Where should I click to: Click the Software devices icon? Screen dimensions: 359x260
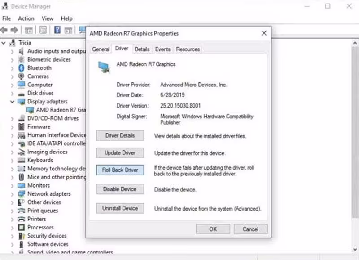(21, 244)
